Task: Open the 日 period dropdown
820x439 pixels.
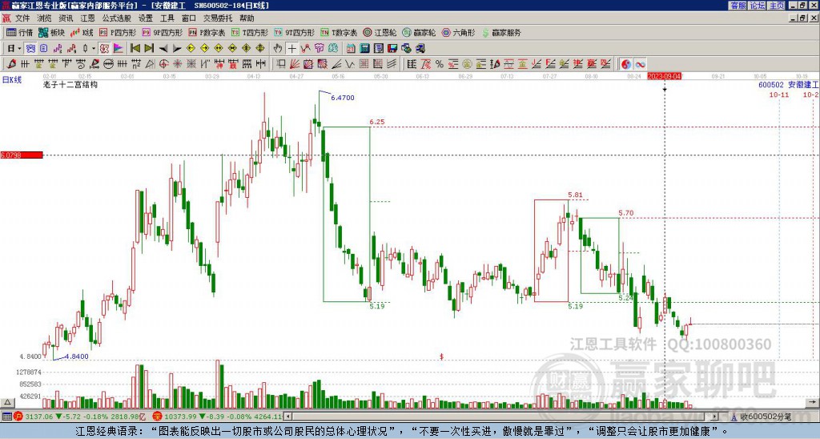Action: click(14, 48)
